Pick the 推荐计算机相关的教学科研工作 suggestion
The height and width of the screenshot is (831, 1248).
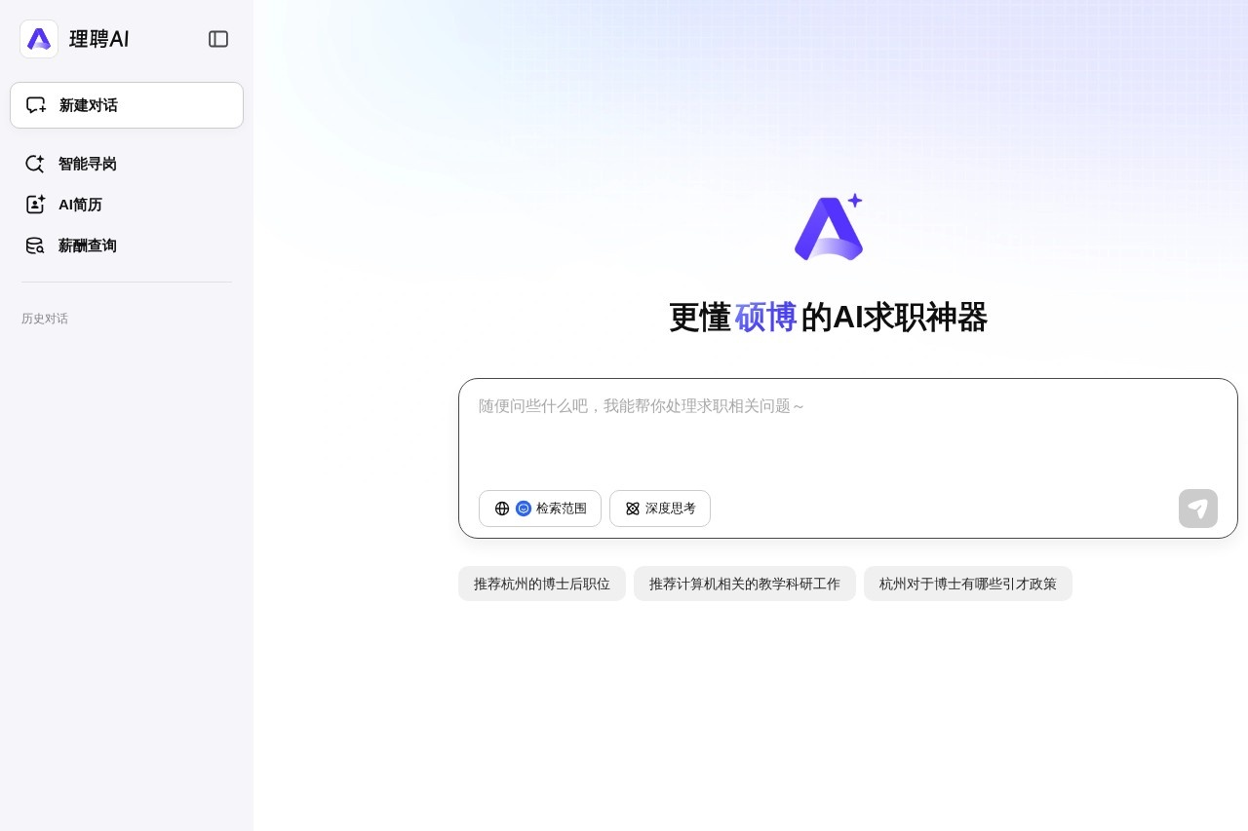tap(745, 584)
